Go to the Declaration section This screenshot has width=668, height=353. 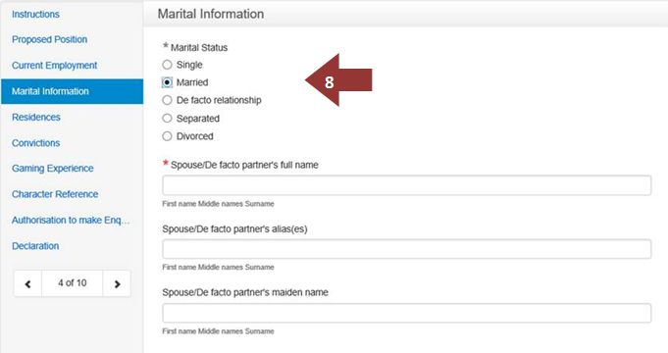(x=35, y=246)
